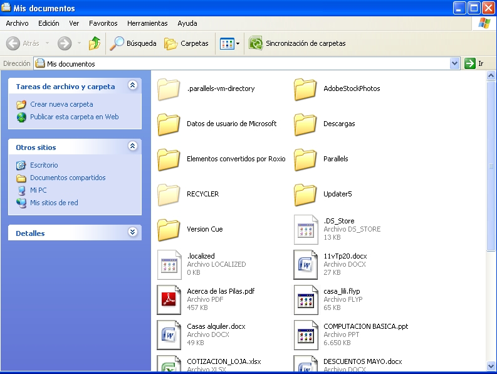Click the Otros sitios header text
The height and width of the screenshot is (374, 497).
(x=36, y=147)
